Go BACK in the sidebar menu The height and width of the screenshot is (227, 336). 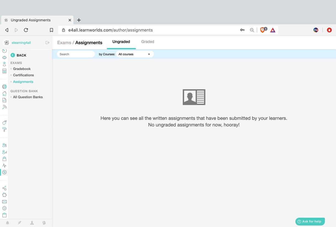pos(18,55)
